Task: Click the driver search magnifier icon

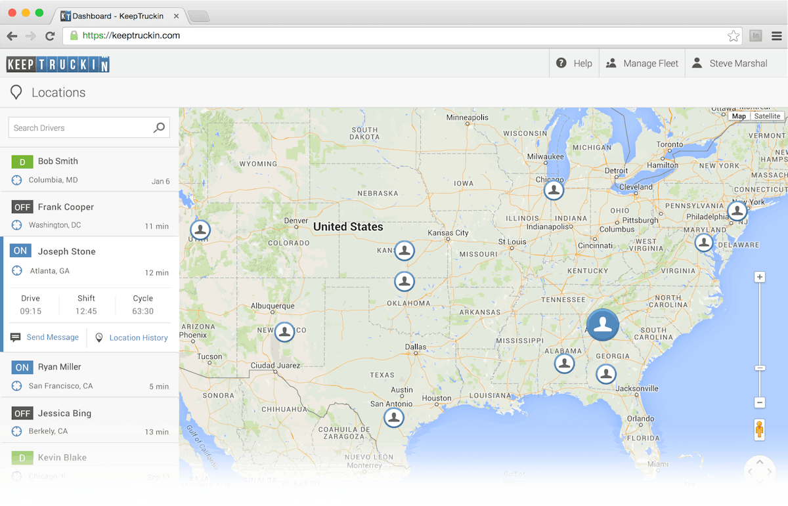Action: coord(159,127)
